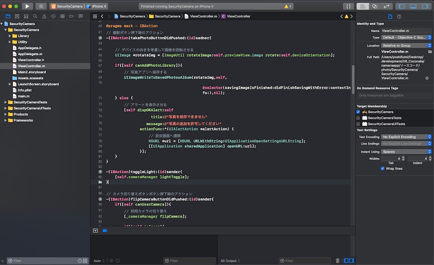Expand the SecurityCameraTests folder
The height and width of the screenshot is (265, 434).
6,102
